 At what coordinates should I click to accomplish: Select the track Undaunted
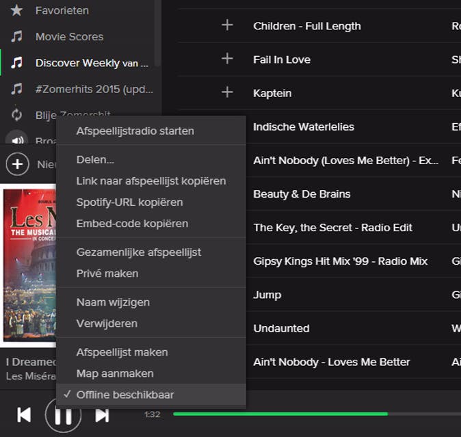tap(281, 328)
